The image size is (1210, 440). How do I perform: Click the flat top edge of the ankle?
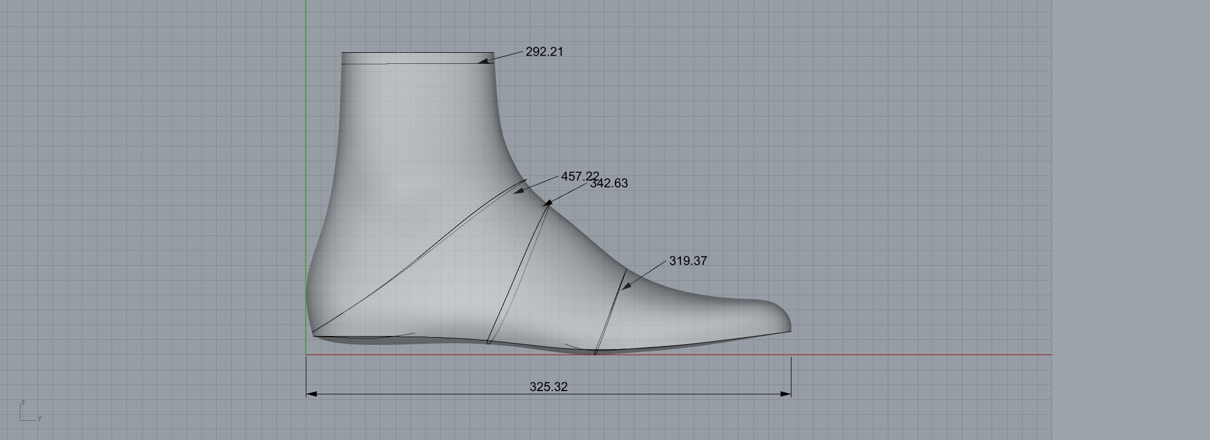[x=418, y=53]
